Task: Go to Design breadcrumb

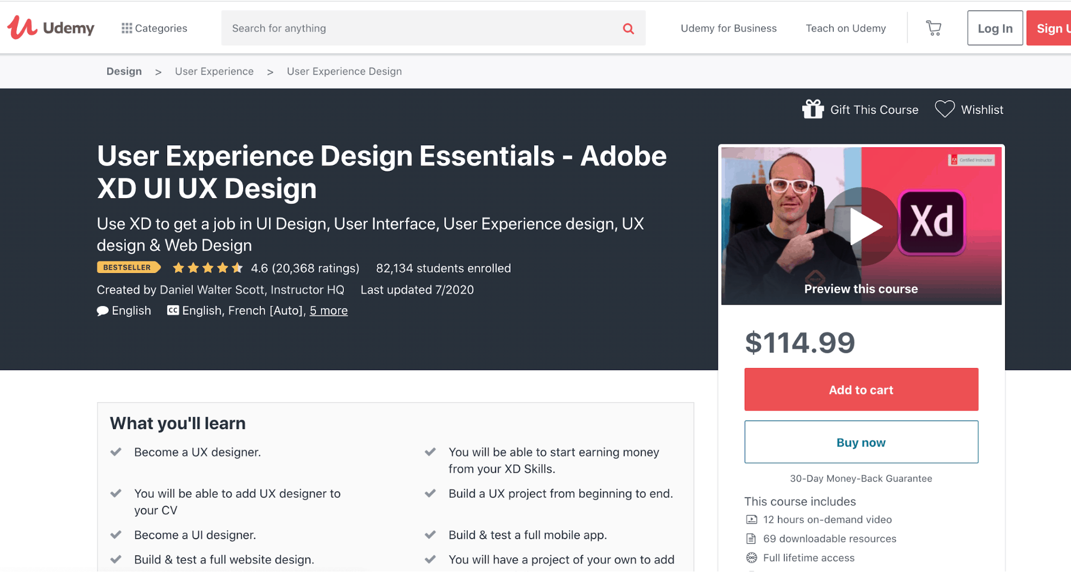Action: [x=124, y=71]
